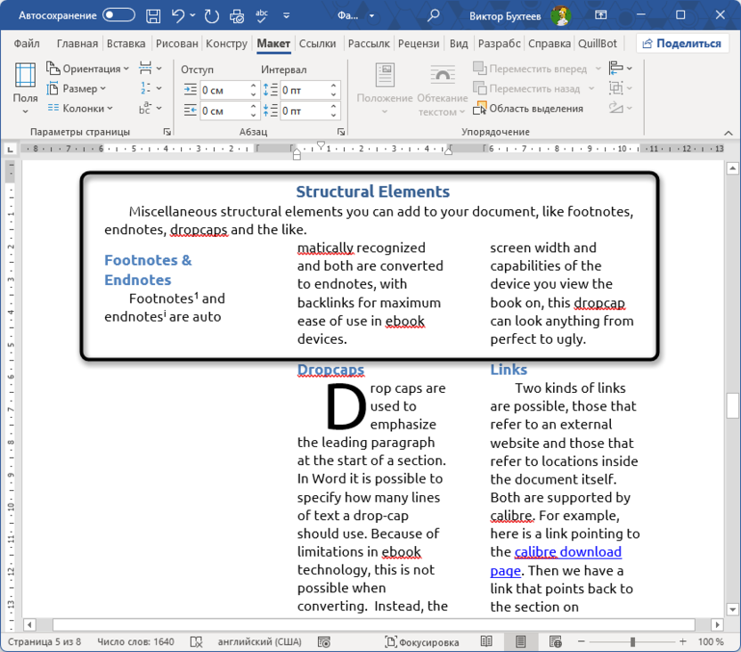The image size is (741, 652).
Task: Click the zoom slider in status bar
Action: point(632,641)
